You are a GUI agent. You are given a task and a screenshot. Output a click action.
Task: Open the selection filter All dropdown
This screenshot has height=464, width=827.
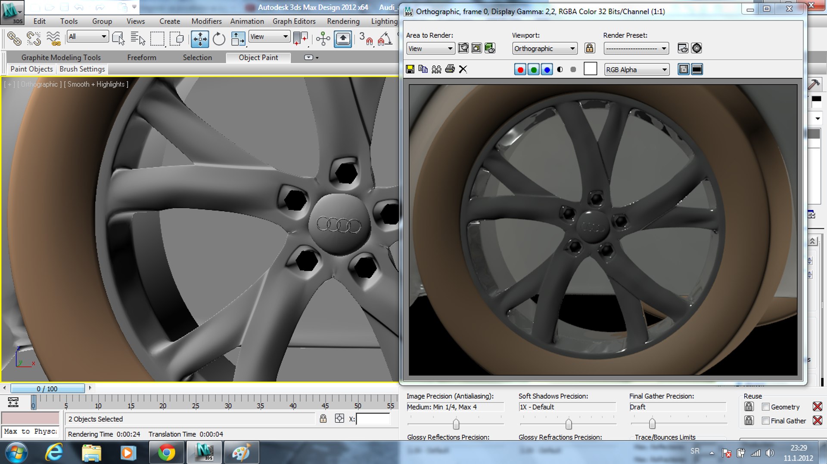pos(88,37)
